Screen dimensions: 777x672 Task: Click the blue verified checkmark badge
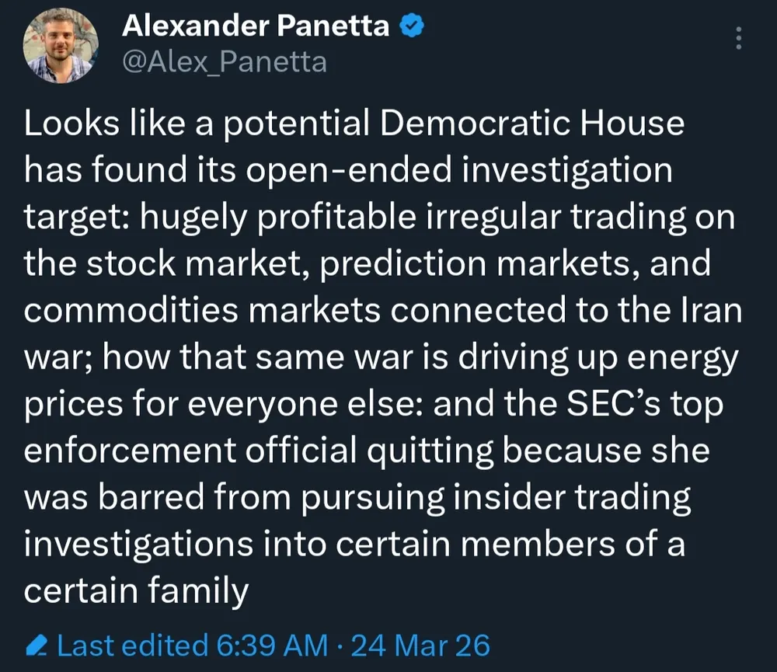point(412,27)
